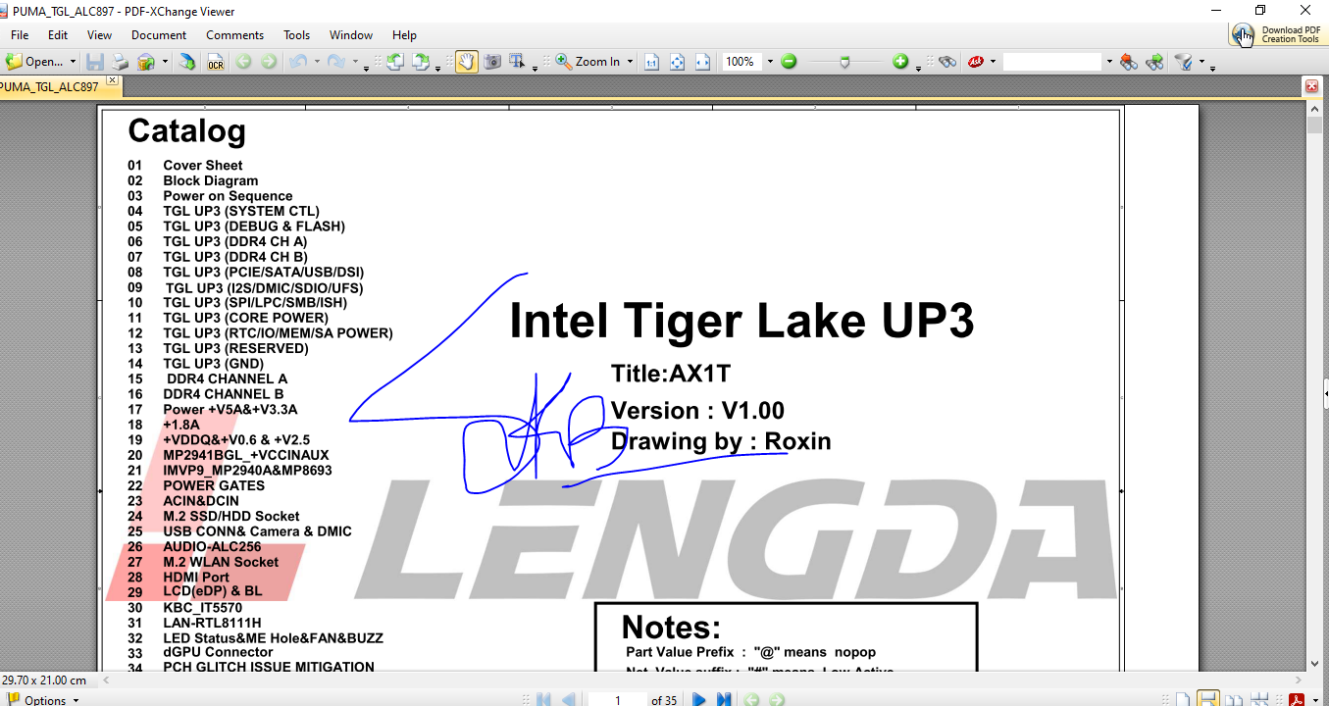Zoom in with the green plus button

(x=901, y=62)
